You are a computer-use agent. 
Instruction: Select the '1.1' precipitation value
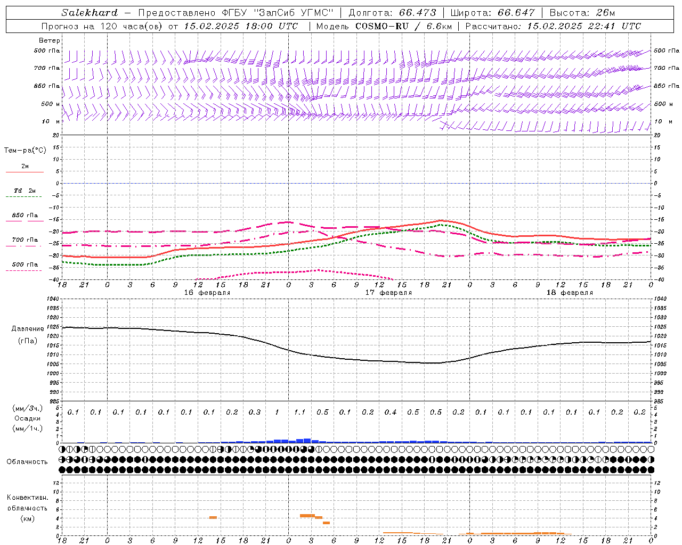(300, 412)
